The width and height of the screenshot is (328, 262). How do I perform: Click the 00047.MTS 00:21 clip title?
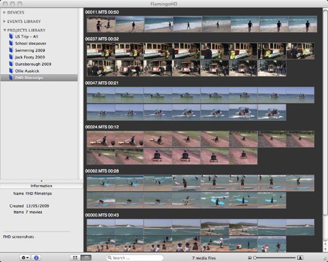(102, 83)
